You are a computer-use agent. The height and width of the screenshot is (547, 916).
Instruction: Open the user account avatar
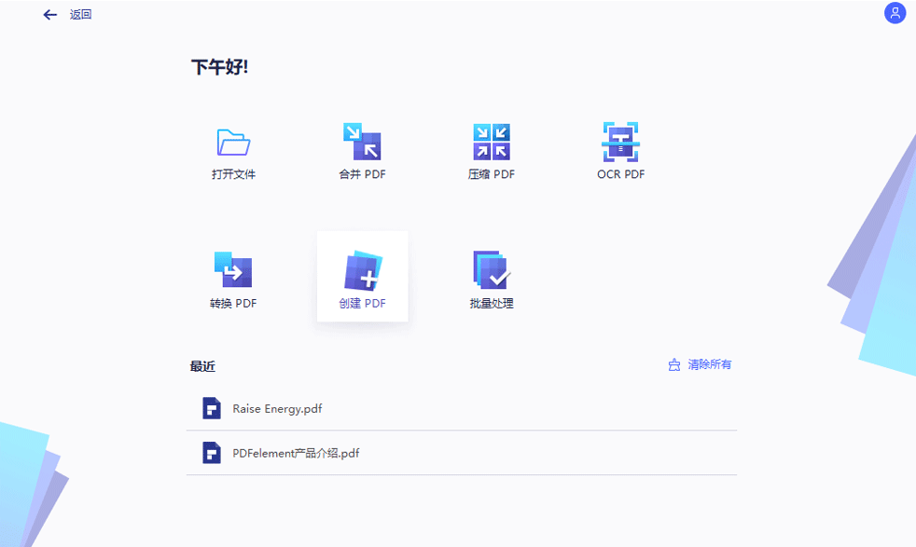[x=895, y=13]
